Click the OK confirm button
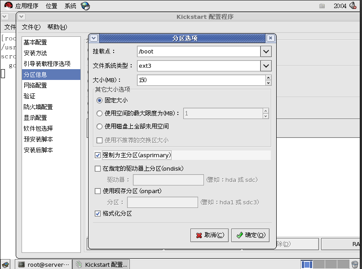362x269 pixels. (x=250, y=235)
